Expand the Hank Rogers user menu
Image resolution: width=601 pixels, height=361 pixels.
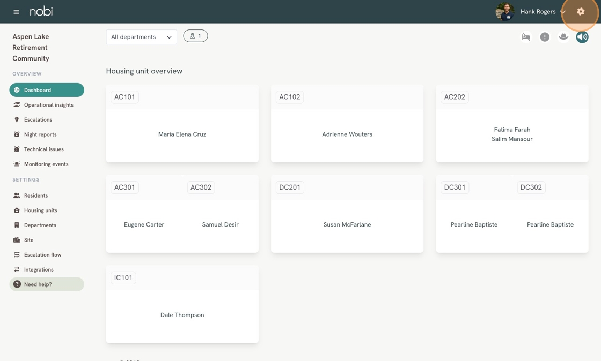[x=543, y=12]
